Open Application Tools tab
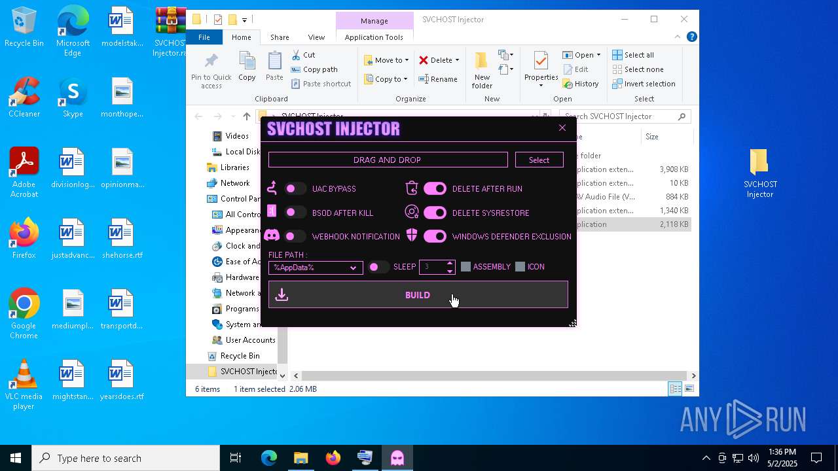The image size is (838, 471). (374, 37)
